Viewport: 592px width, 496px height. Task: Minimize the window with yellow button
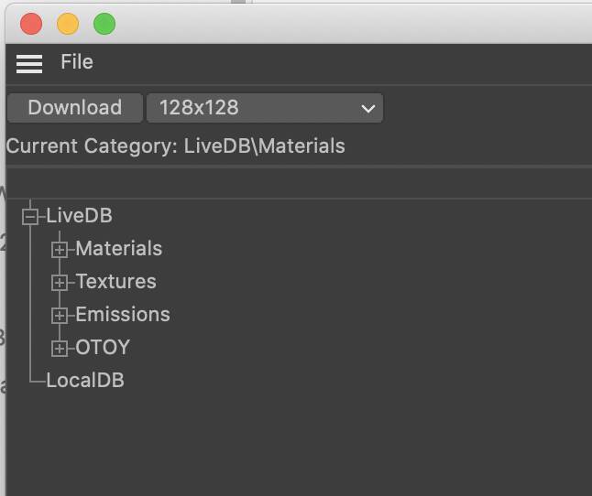pos(68,24)
